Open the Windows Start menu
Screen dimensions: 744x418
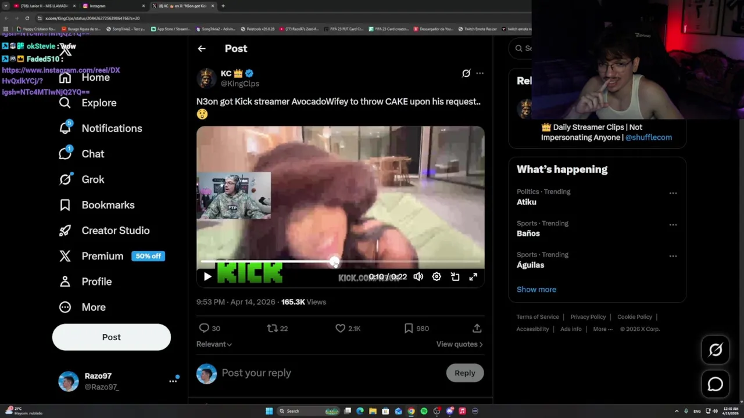pos(269,411)
